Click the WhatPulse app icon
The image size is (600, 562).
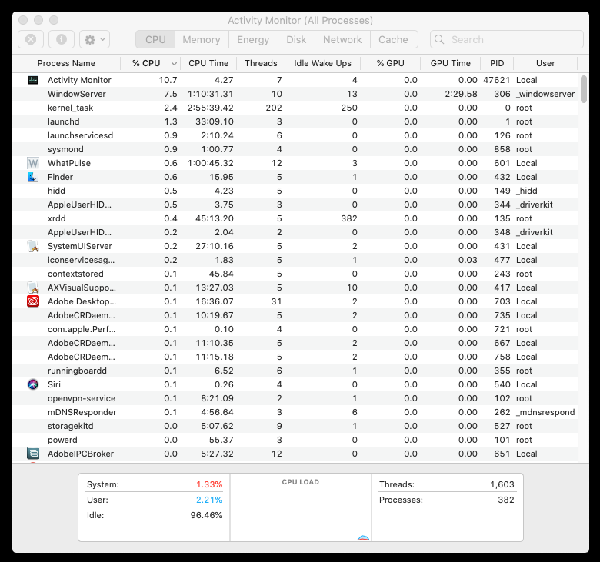(x=33, y=163)
